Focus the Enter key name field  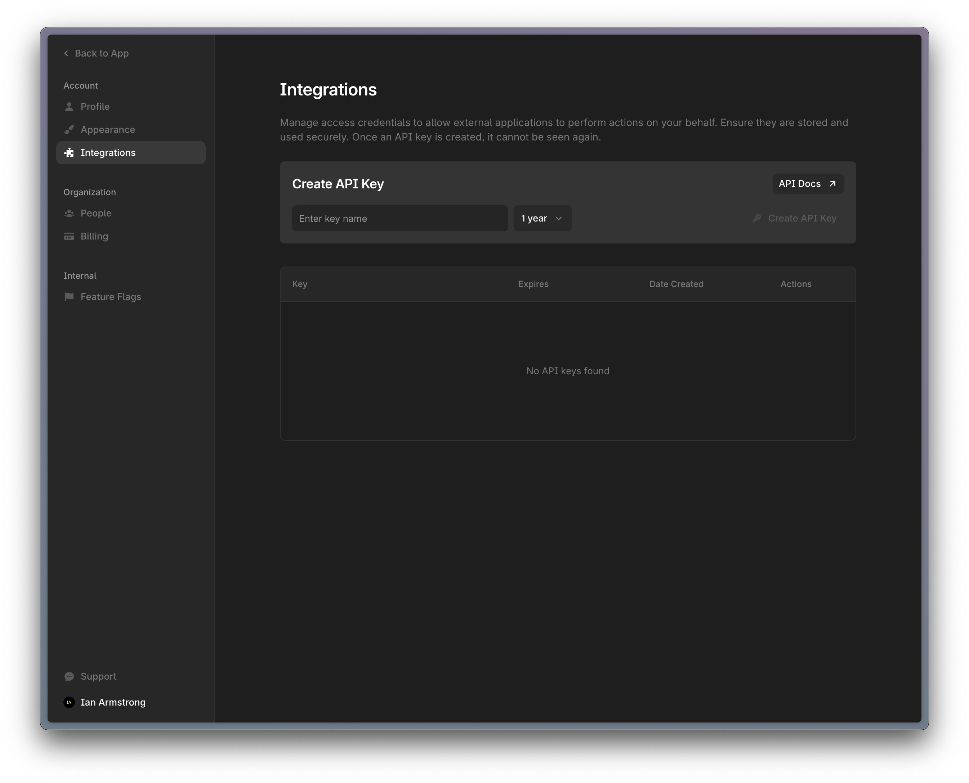400,218
